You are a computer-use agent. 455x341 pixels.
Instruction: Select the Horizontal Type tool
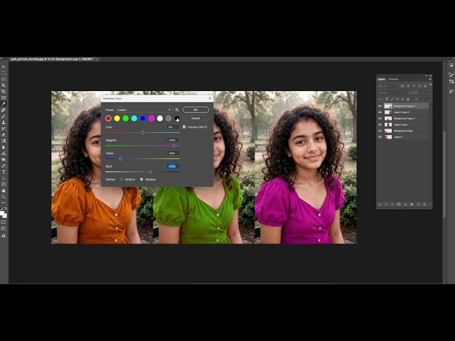(4, 172)
